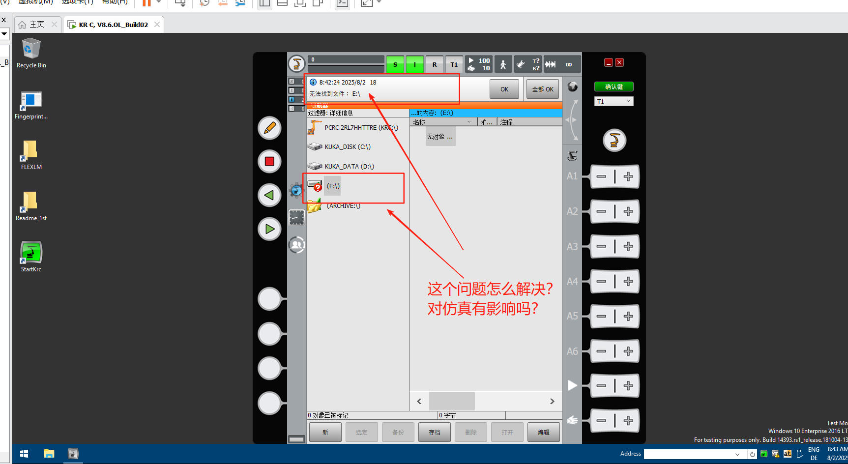The height and width of the screenshot is (464, 848).
Task: Click the Windows Start button
Action: coord(24,454)
